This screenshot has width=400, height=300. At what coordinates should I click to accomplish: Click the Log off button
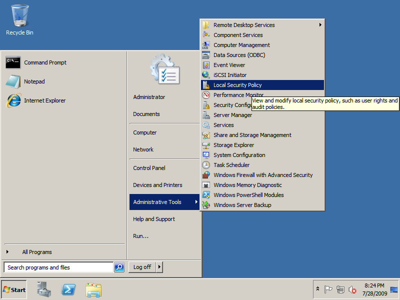(x=142, y=267)
